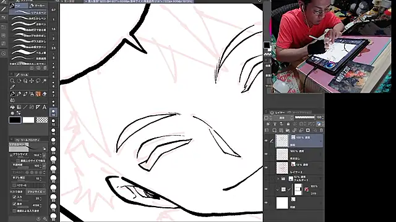Open the Tool Property palette tab
The image size is (396, 222).
(x=27, y=140)
